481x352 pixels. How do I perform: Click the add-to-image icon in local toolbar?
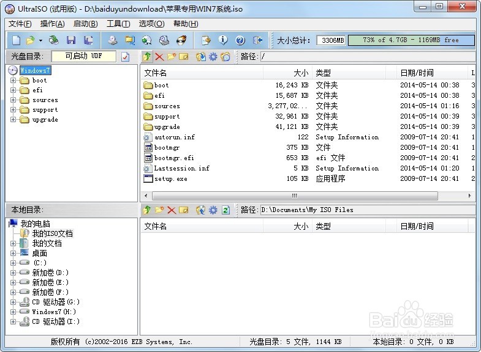point(201,210)
